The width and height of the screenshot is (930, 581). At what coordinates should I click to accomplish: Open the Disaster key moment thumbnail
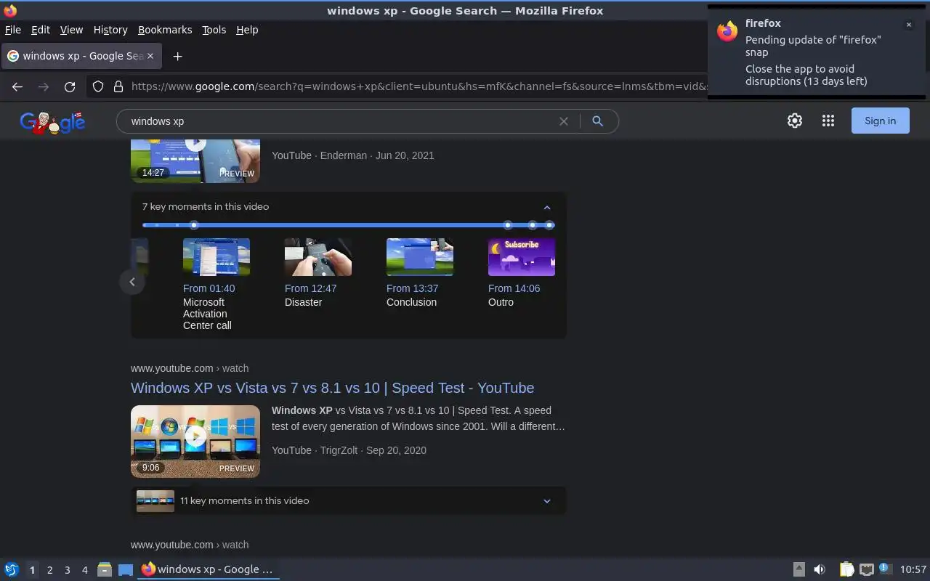click(x=318, y=257)
